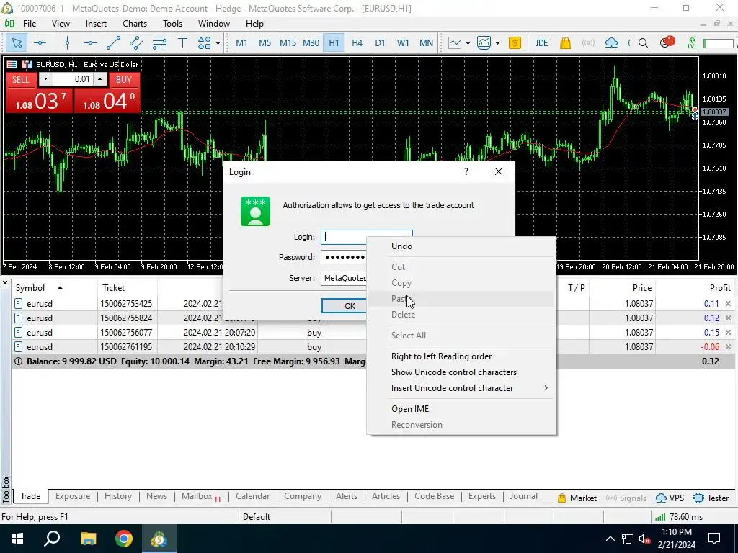This screenshot has width=738, height=553.
Task: Open the account notifications icon
Action: tap(667, 42)
